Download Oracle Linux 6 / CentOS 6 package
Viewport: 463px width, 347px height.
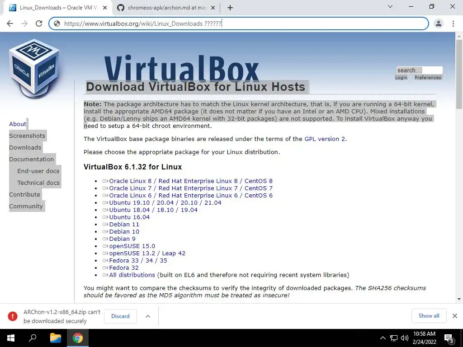[x=191, y=195]
